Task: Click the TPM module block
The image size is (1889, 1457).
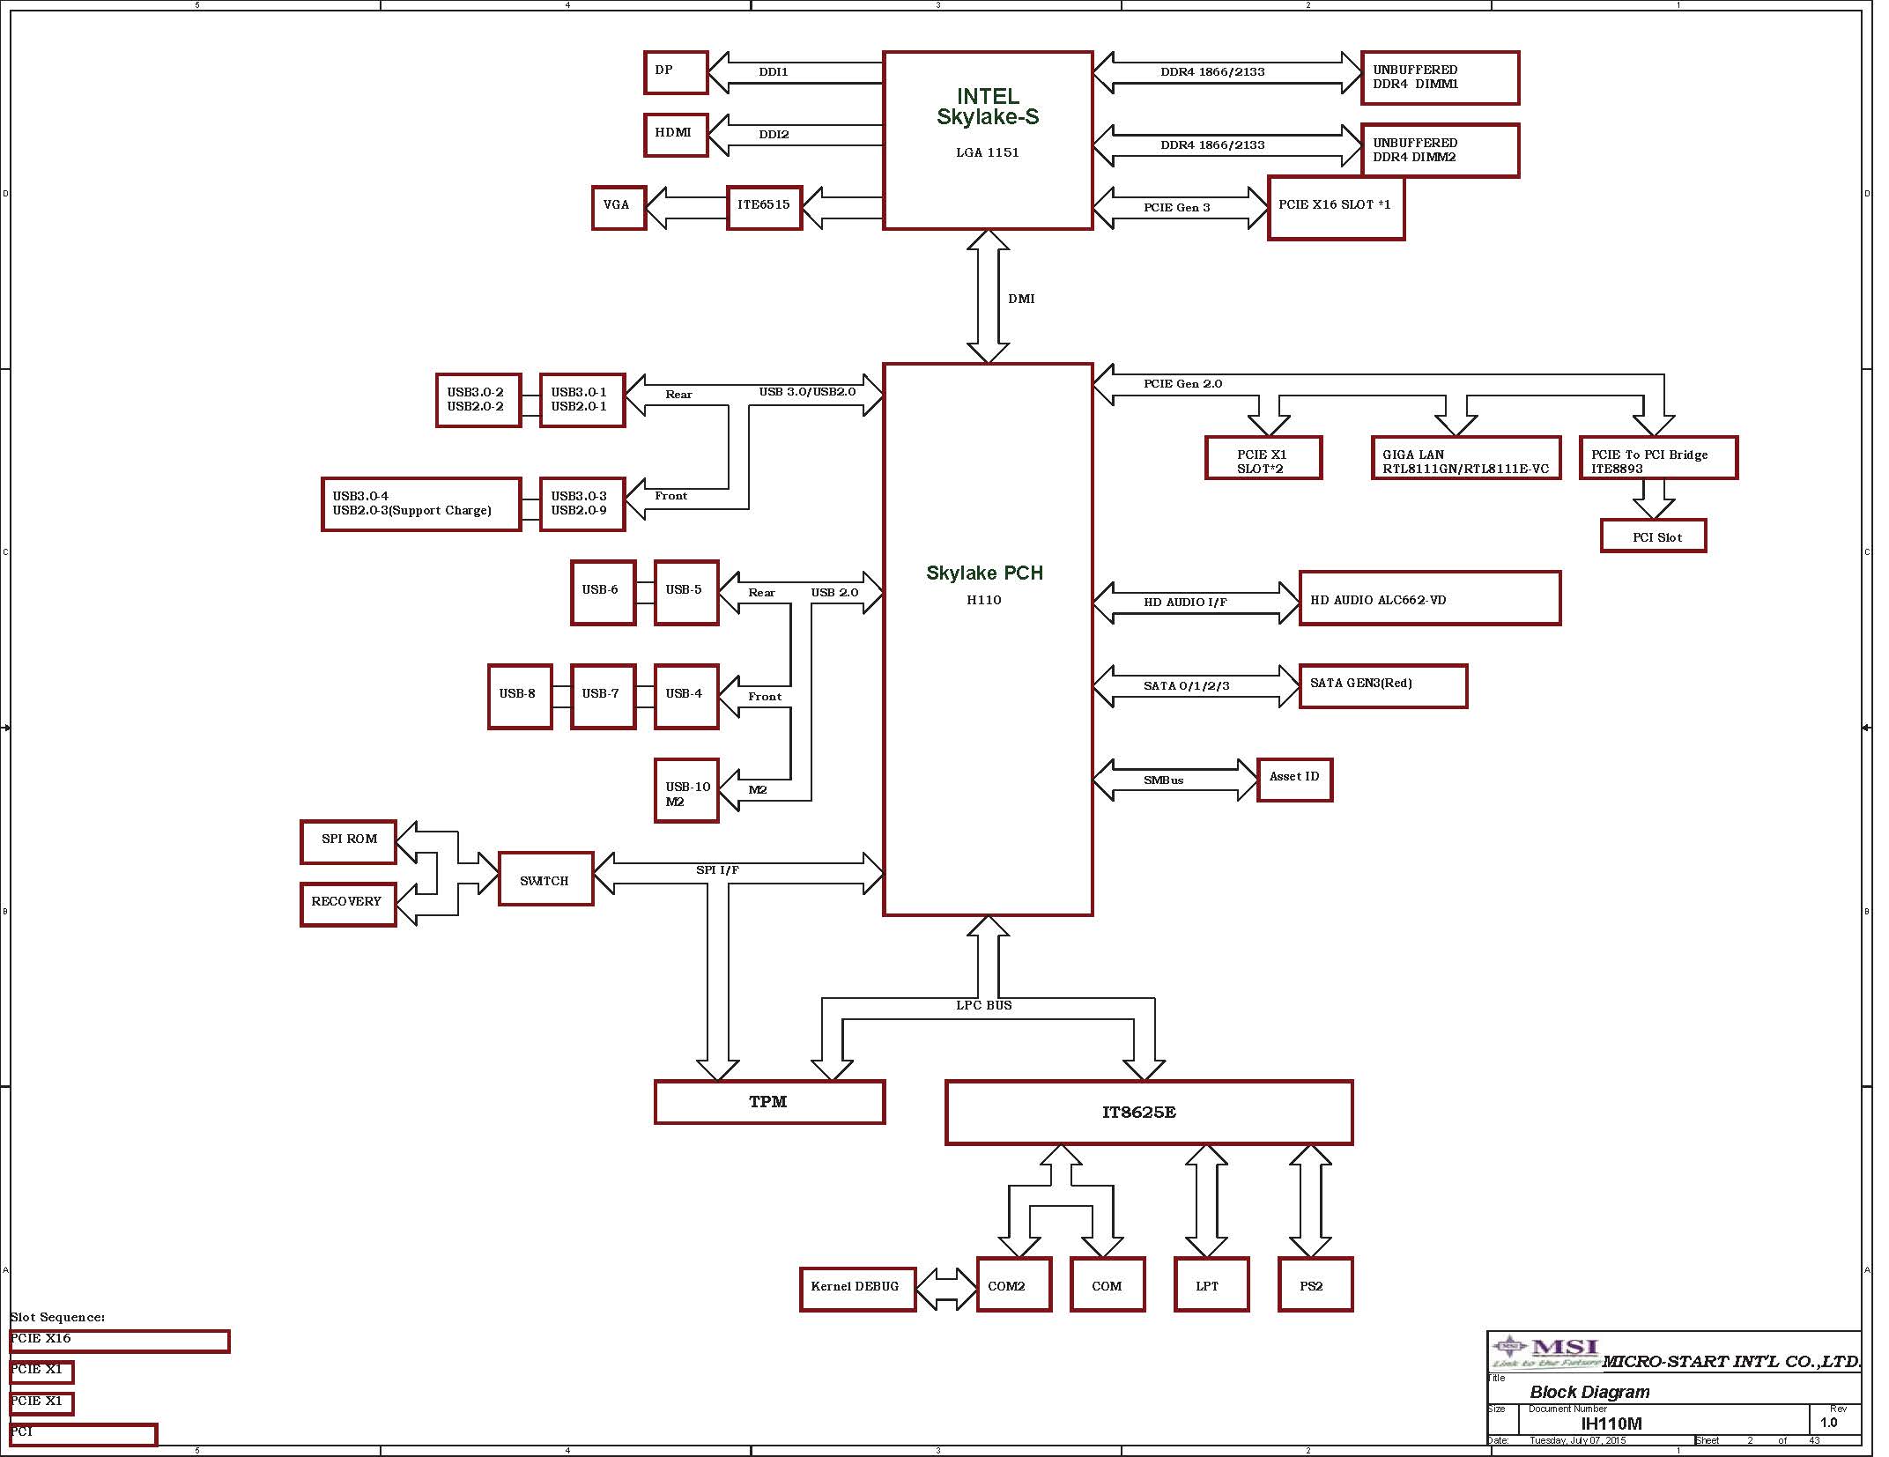Action: (x=769, y=1102)
